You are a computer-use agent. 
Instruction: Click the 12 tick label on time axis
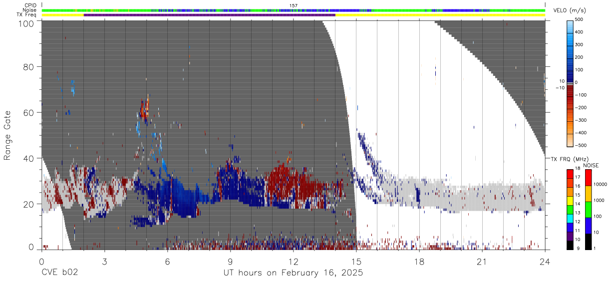(x=293, y=262)
